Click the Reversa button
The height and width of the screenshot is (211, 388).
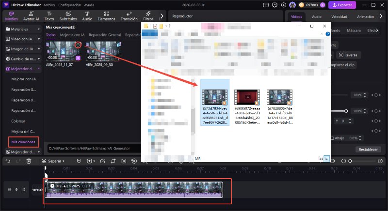pyautogui.click(x=348, y=55)
